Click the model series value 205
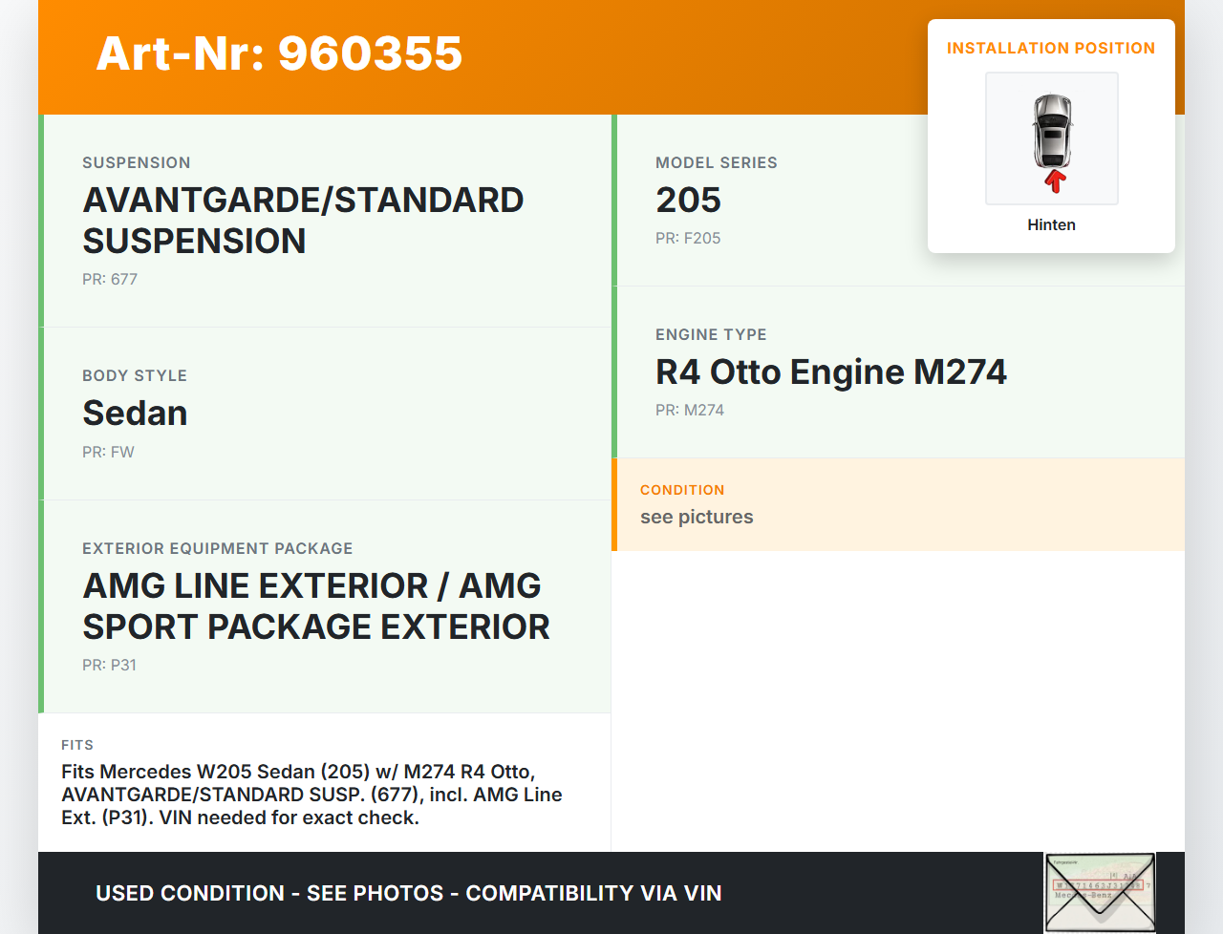The image size is (1223, 934). coord(688,201)
